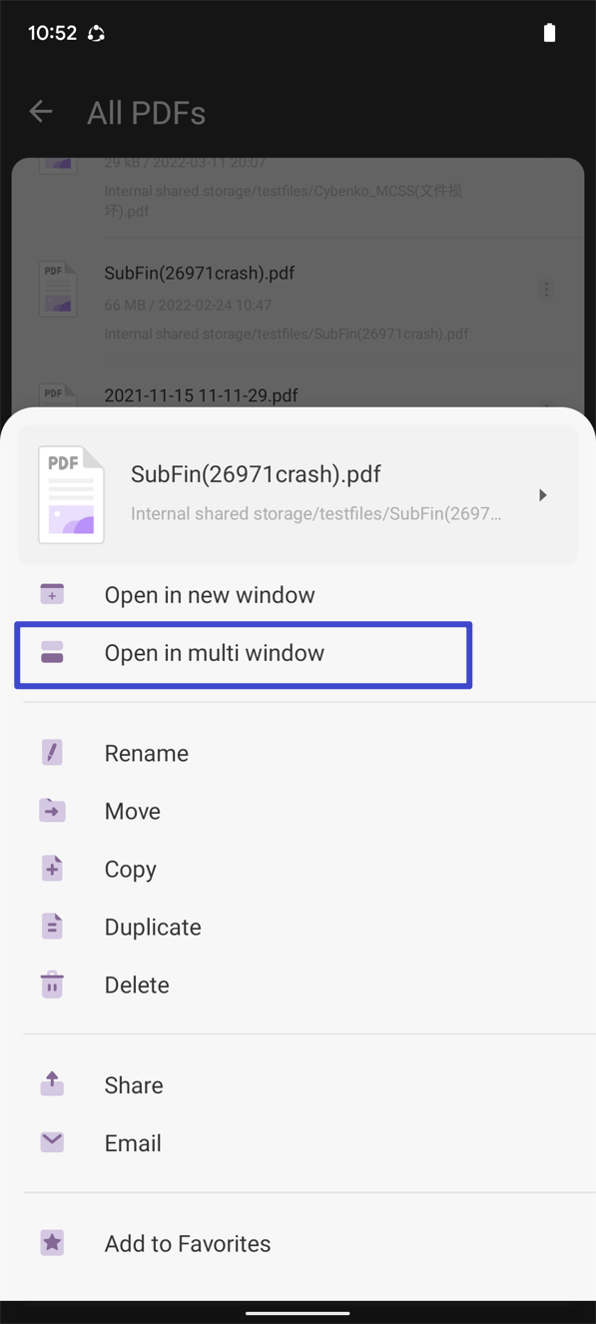596x1324 pixels.
Task: Click the Open in multi window icon
Action: 52,653
